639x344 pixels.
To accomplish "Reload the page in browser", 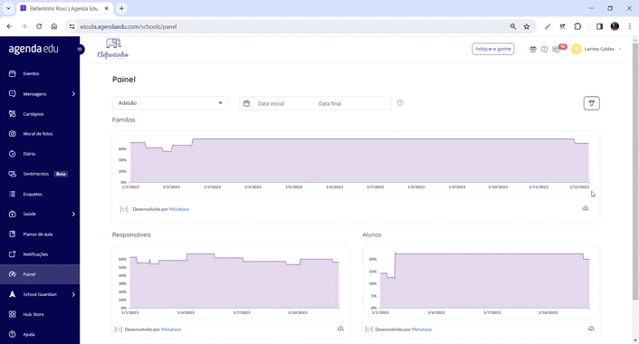I will pyautogui.click(x=39, y=26).
